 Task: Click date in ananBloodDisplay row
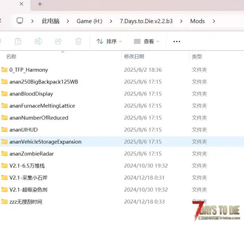click(x=143, y=94)
